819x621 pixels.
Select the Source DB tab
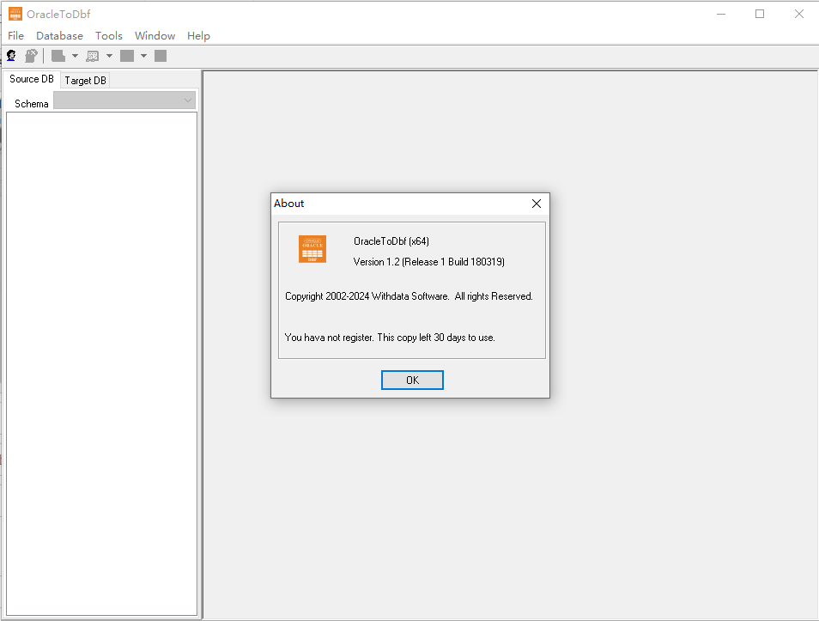[x=32, y=79]
